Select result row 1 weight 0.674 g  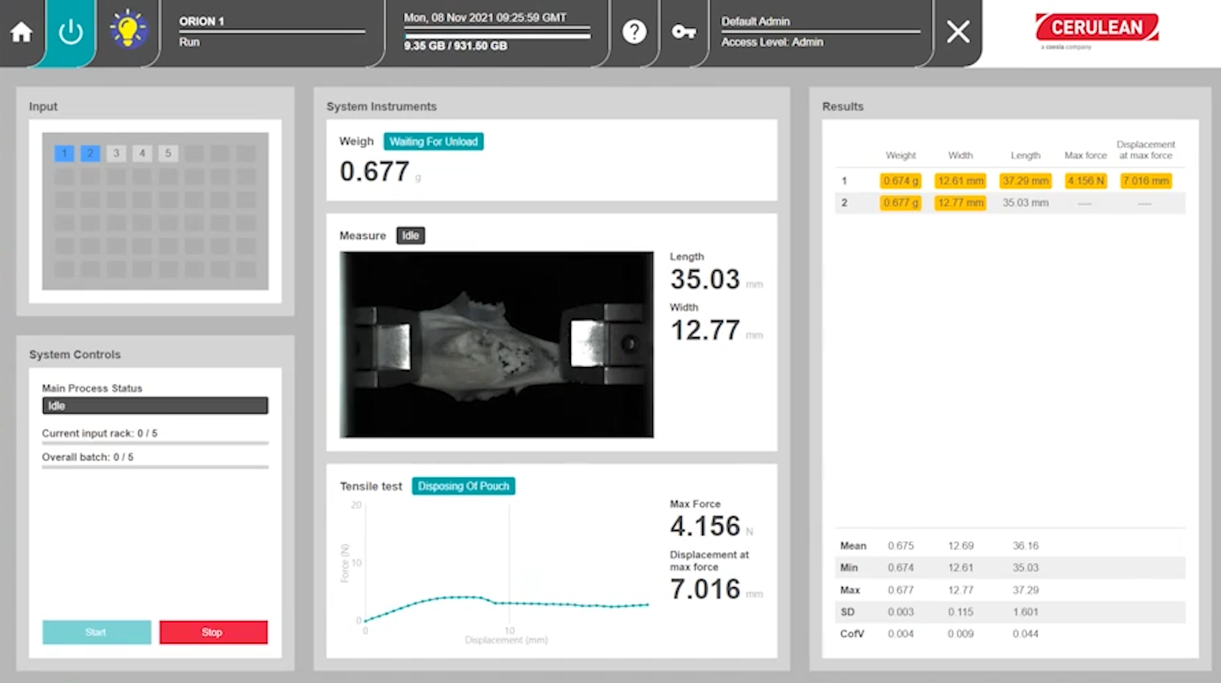point(900,181)
